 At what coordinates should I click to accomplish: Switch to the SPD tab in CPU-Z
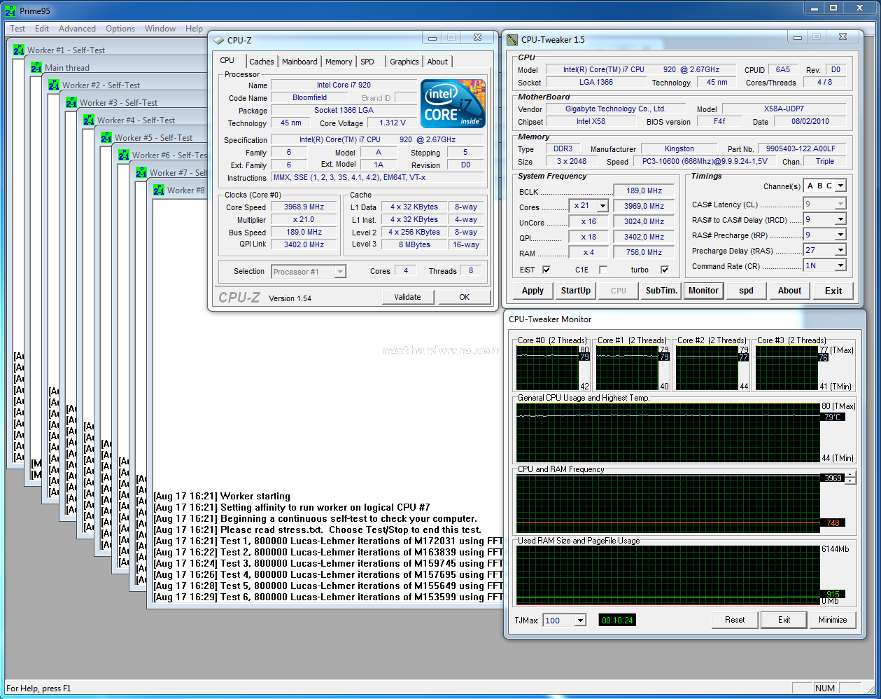(x=367, y=62)
